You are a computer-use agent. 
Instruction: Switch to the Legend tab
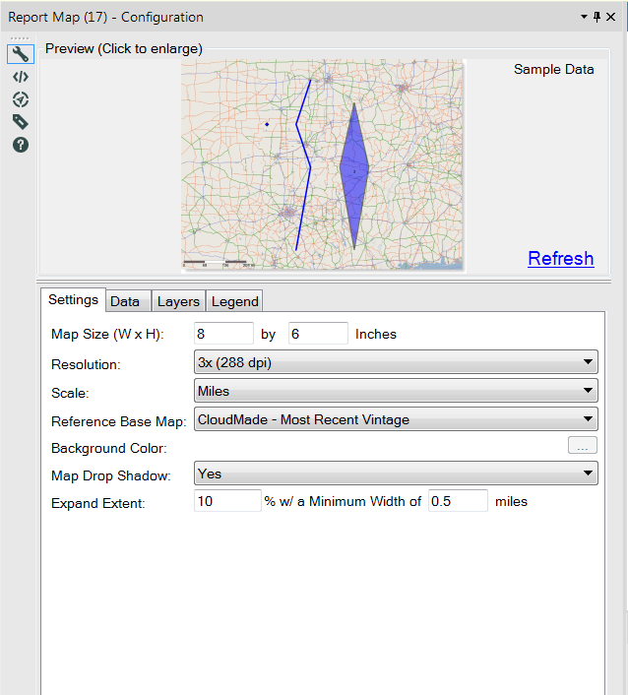(235, 302)
